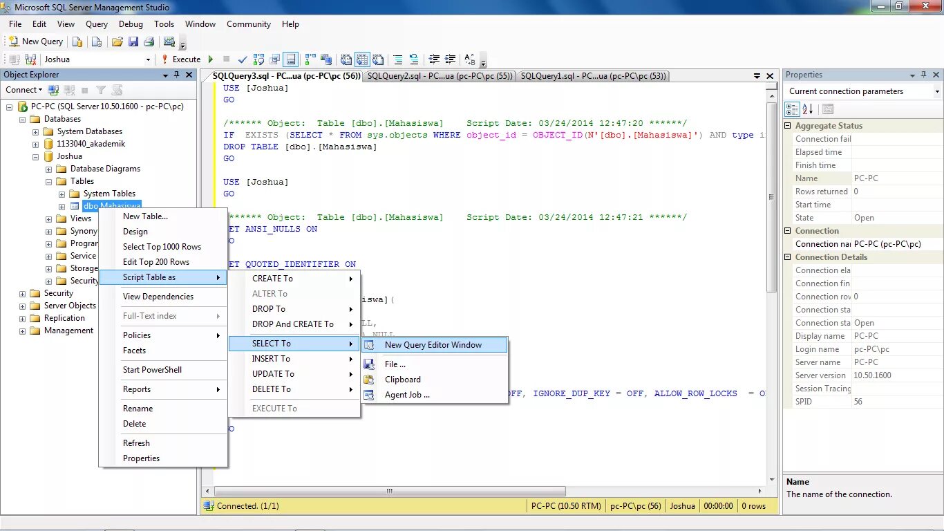Click the Database Engine Query icon
This screenshot has height=531, width=944.
77,41
